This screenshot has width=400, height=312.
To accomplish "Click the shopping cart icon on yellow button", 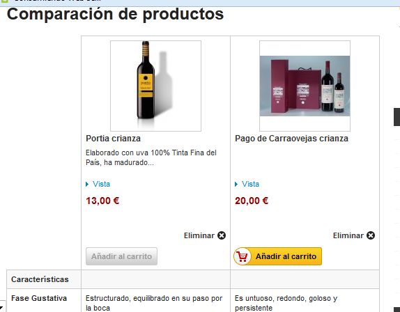I will coord(242,256).
